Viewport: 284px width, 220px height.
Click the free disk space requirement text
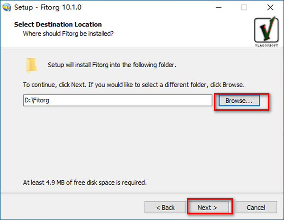(x=85, y=182)
